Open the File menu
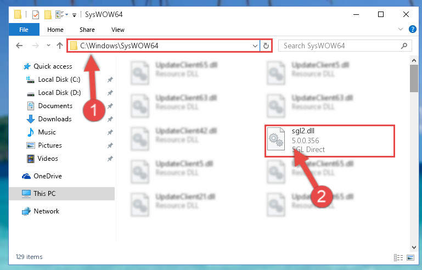 [24, 30]
